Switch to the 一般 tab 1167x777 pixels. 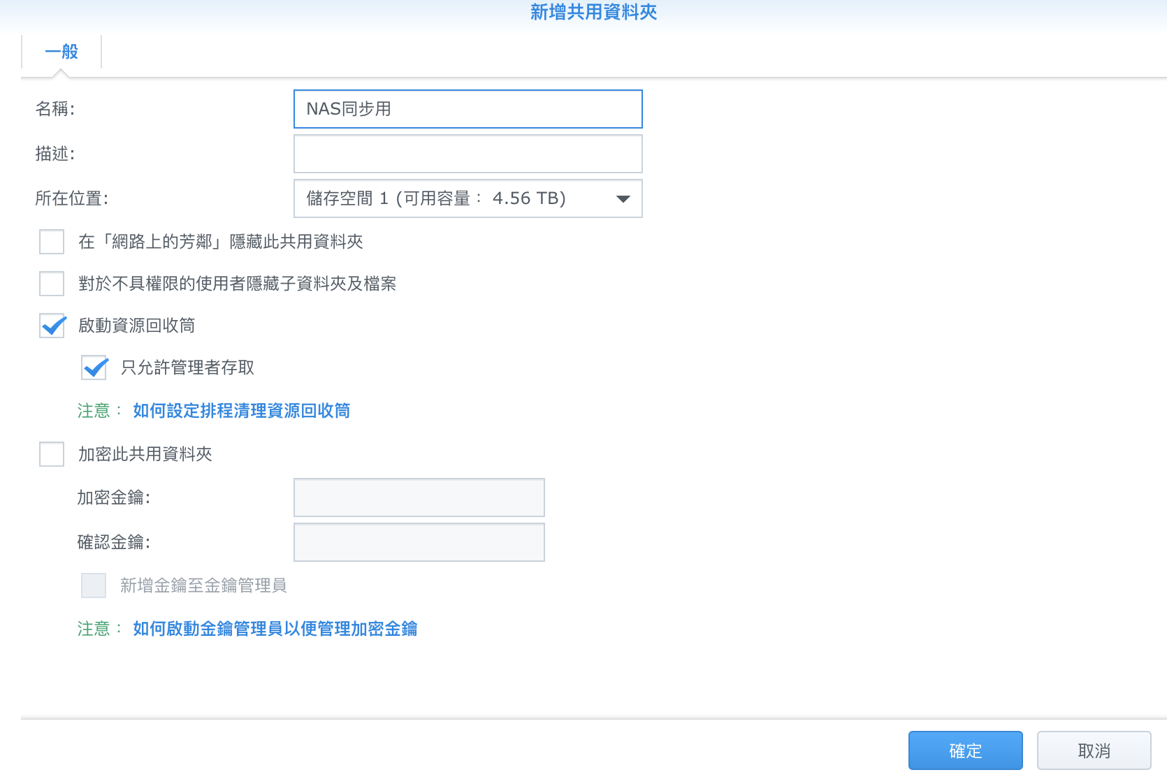[61, 52]
